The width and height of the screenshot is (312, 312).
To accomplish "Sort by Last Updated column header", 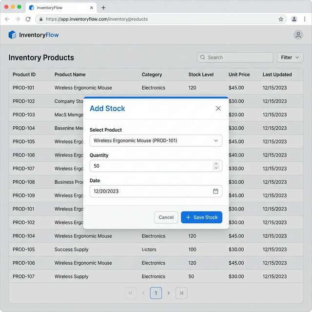I will click(x=277, y=75).
